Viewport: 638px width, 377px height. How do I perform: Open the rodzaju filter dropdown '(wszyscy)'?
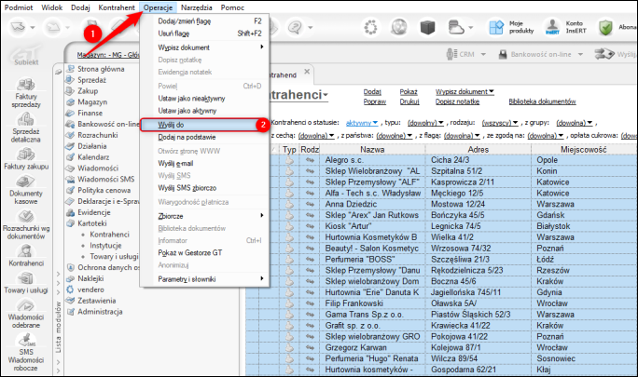[x=500, y=122]
